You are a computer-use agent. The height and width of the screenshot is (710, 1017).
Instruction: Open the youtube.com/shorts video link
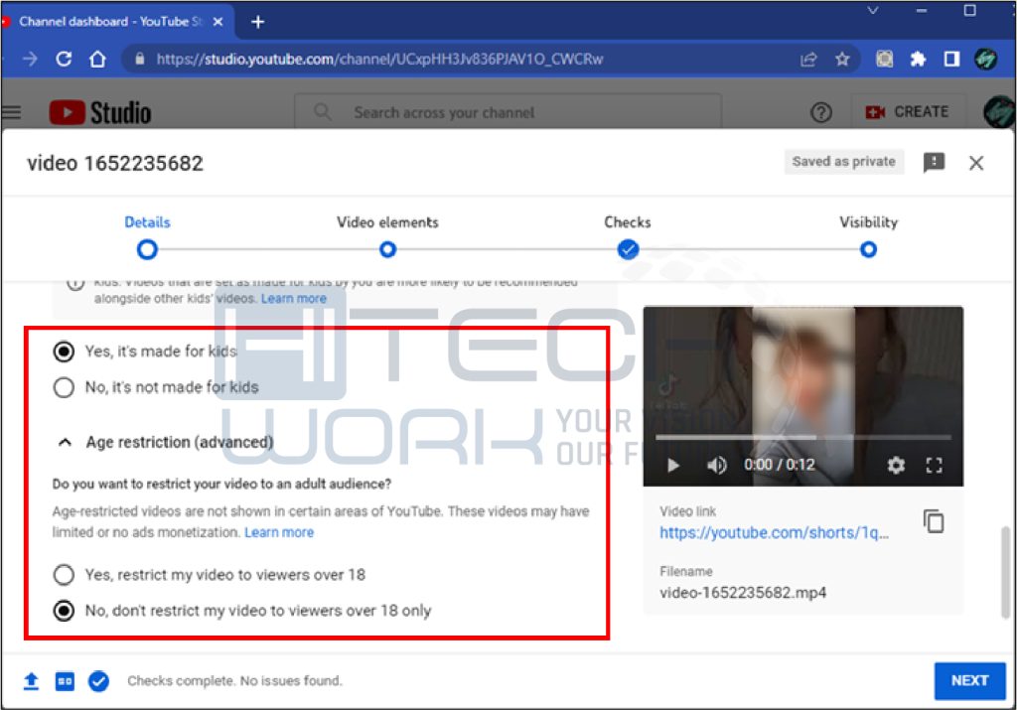tap(774, 533)
